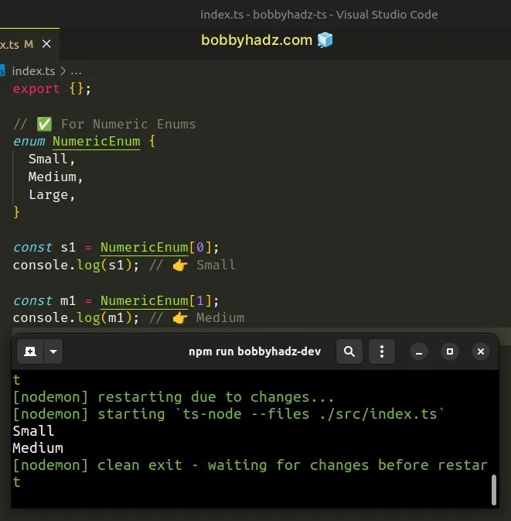Click 'restarting due to changes' terminal line
Screen dimensions: 511x521
point(173,397)
